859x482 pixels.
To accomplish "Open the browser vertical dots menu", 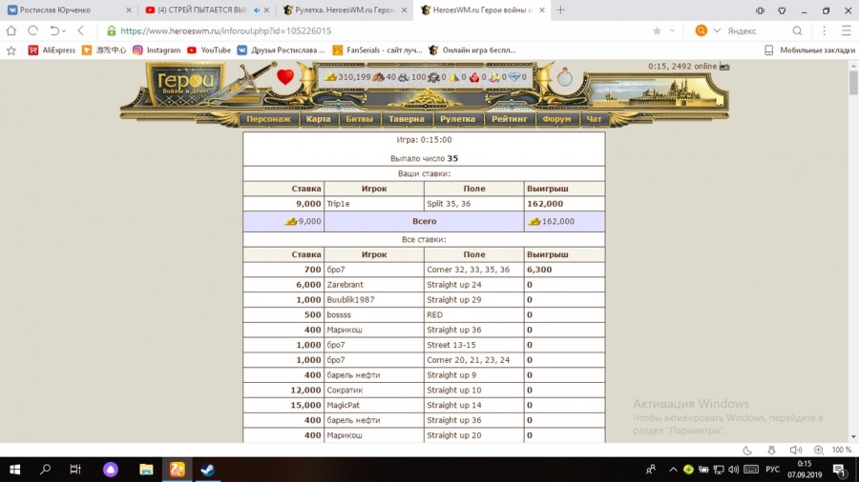I will pos(824,30).
